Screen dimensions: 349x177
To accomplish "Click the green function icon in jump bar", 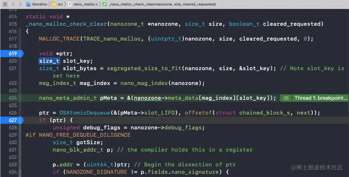I will [x=105, y=4].
